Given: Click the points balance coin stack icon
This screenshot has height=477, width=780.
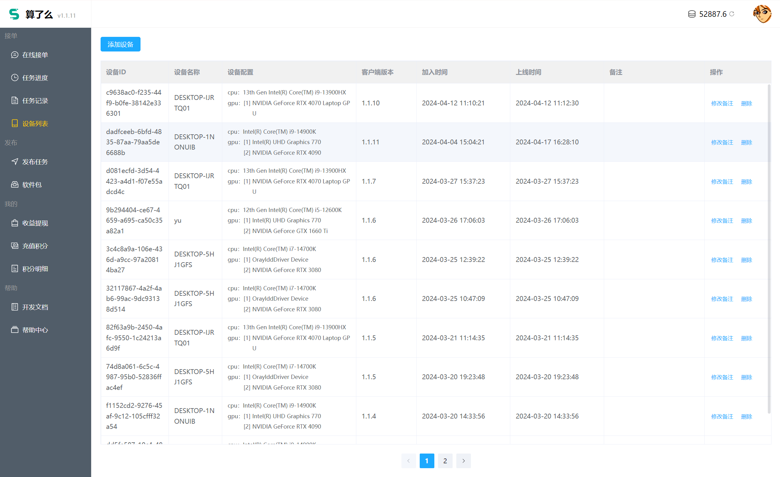Looking at the screenshot, I should point(692,14).
